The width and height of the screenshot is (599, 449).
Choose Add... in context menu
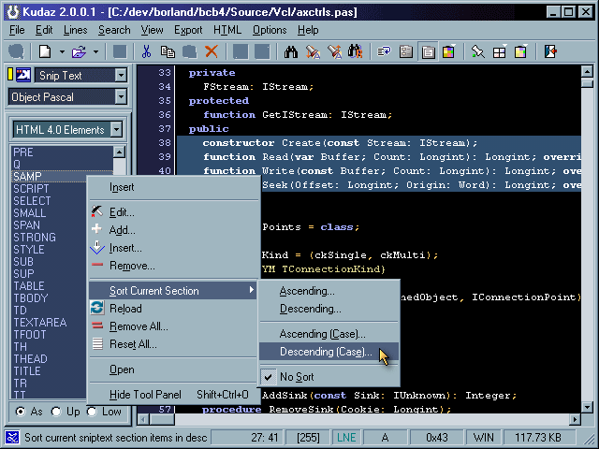pyautogui.click(x=172, y=230)
